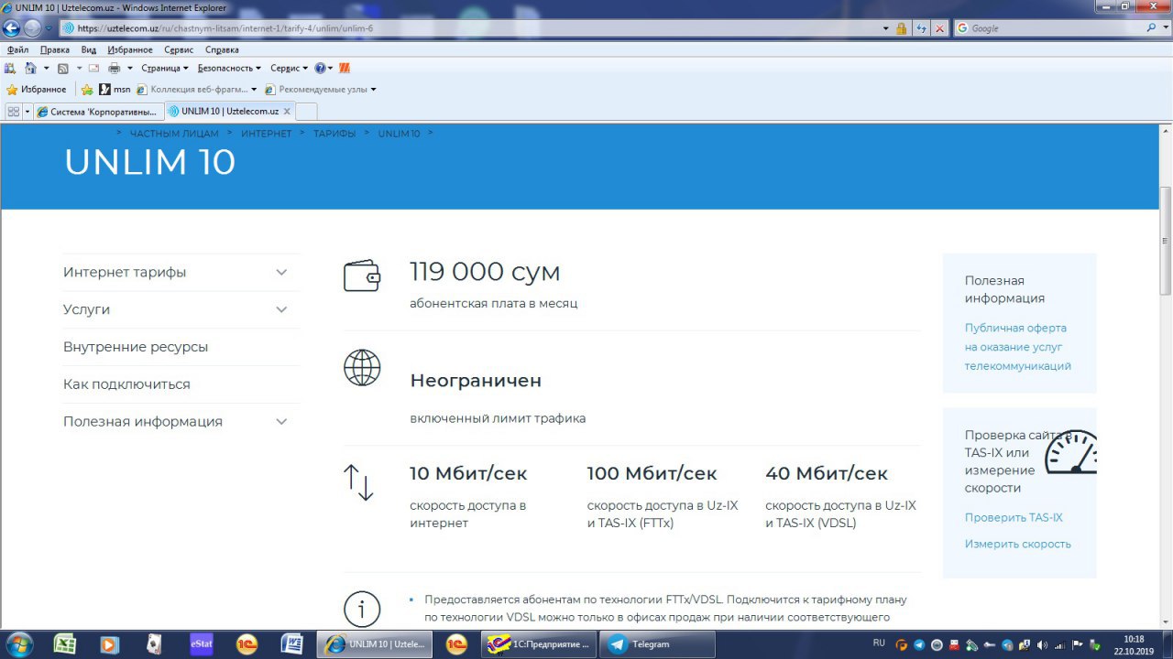Open the Безопасность dropdown
Image resolution: width=1173 pixels, height=659 pixels.
point(229,68)
